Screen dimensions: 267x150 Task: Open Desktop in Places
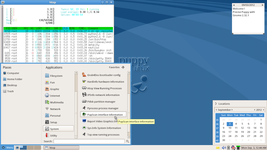(10, 85)
